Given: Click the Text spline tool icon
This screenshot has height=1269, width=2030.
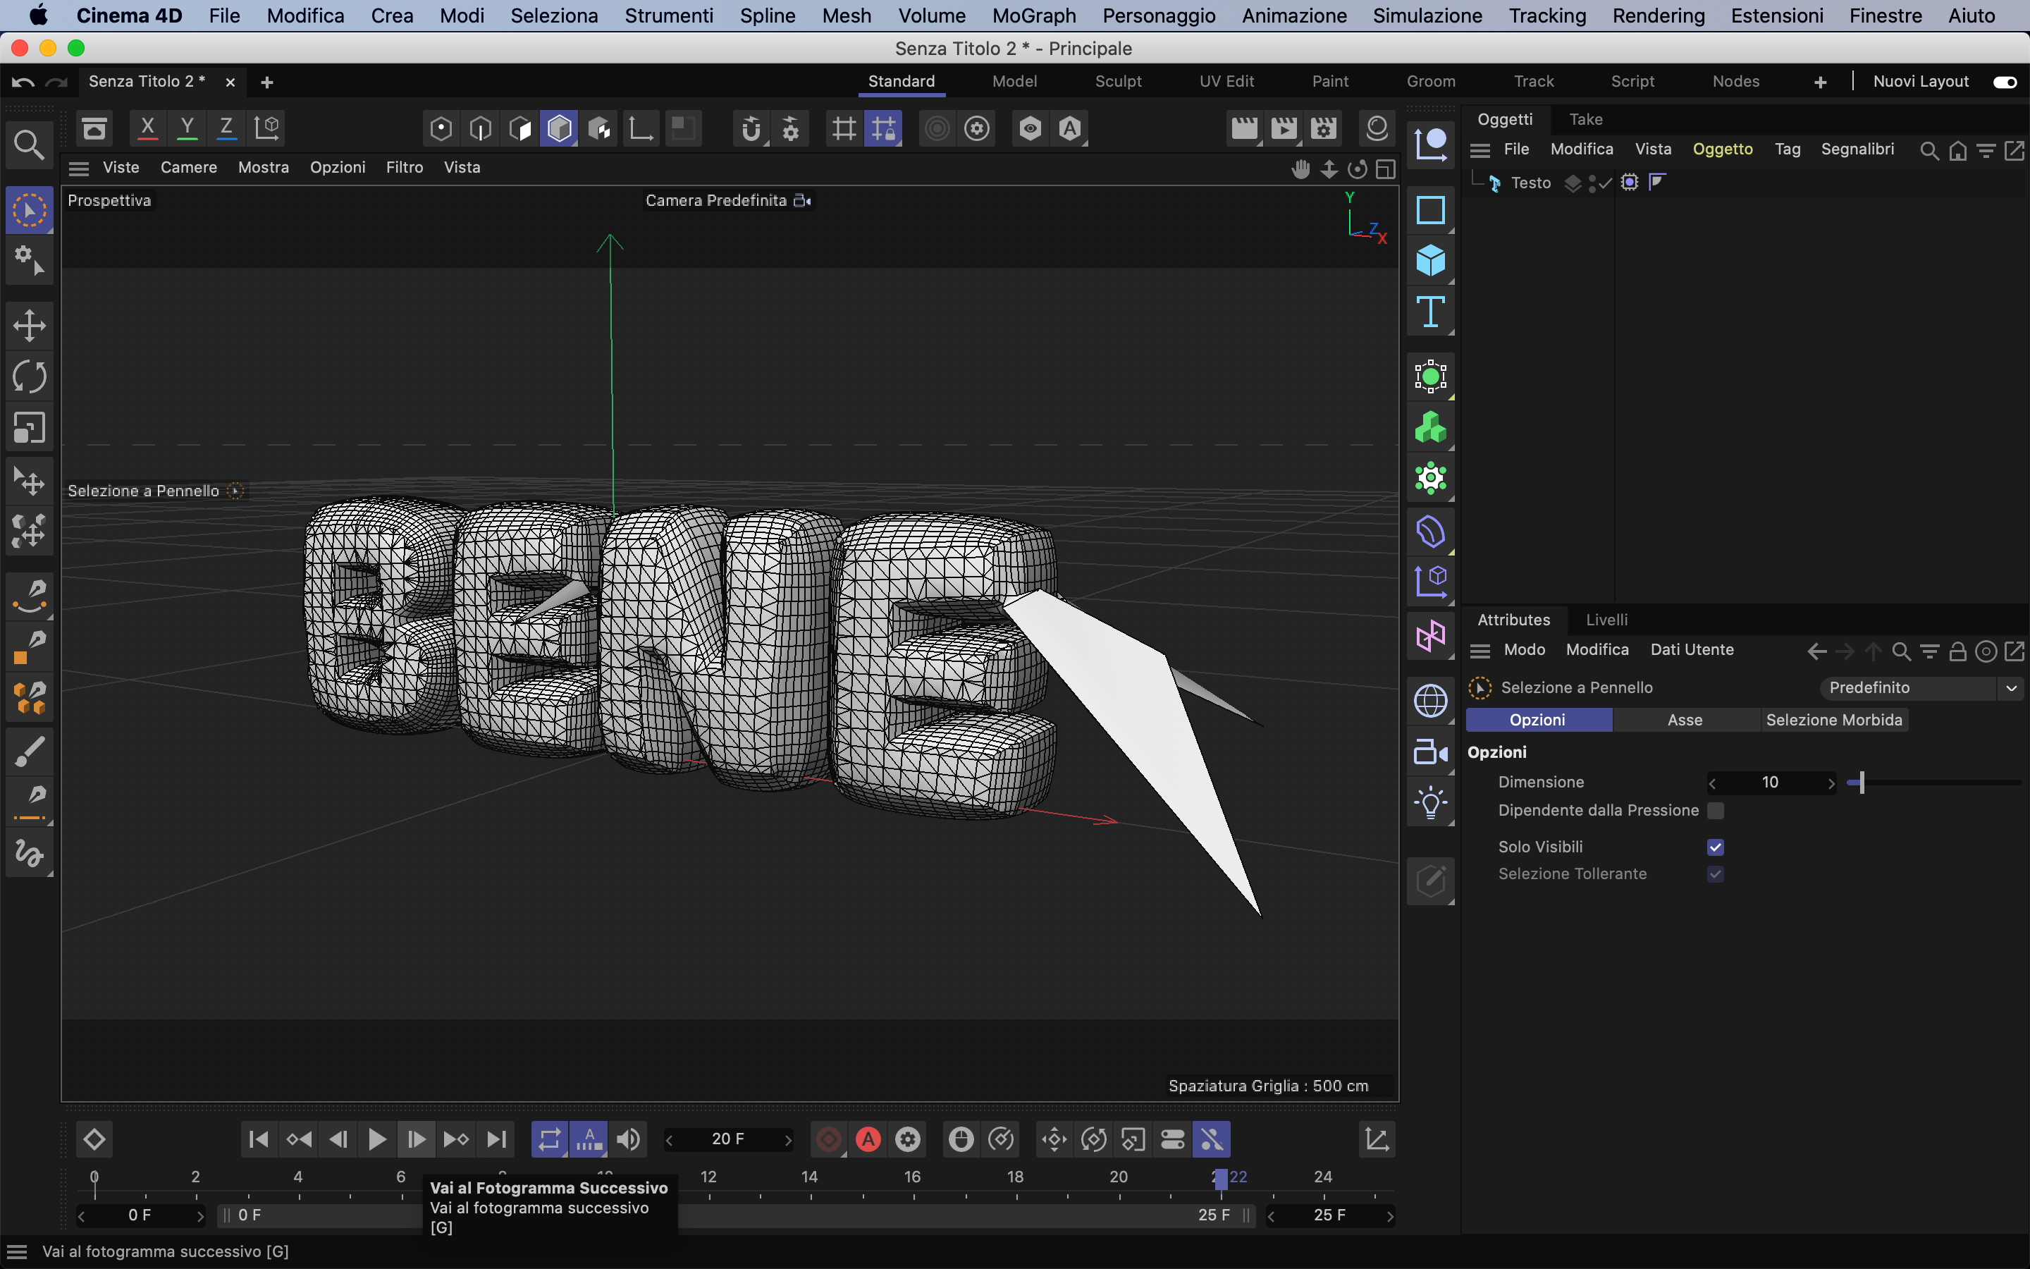Looking at the screenshot, I should pyautogui.click(x=1430, y=312).
